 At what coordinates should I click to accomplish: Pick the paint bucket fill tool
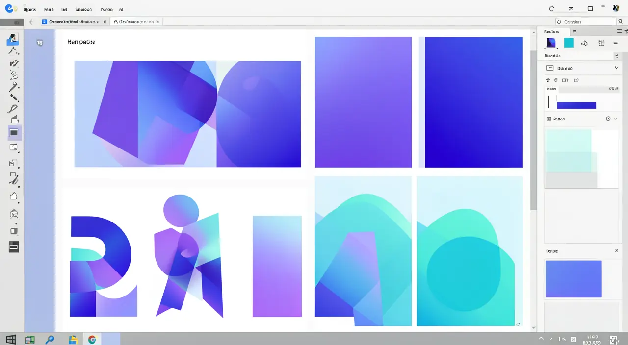pos(14,119)
